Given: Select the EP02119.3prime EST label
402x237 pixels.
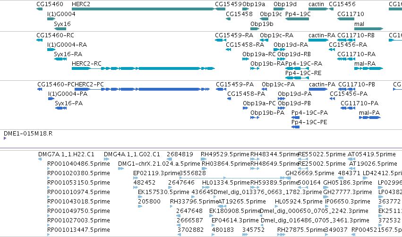Looking at the screenshot, I should 157,173.
